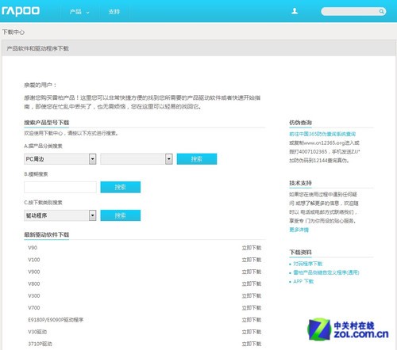397x350 pixels.
Task: Open the 支持 menu item
Action: coord(114,12)
